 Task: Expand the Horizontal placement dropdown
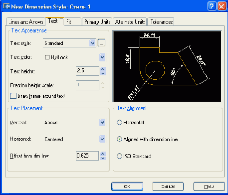click(x=102, y=139)
